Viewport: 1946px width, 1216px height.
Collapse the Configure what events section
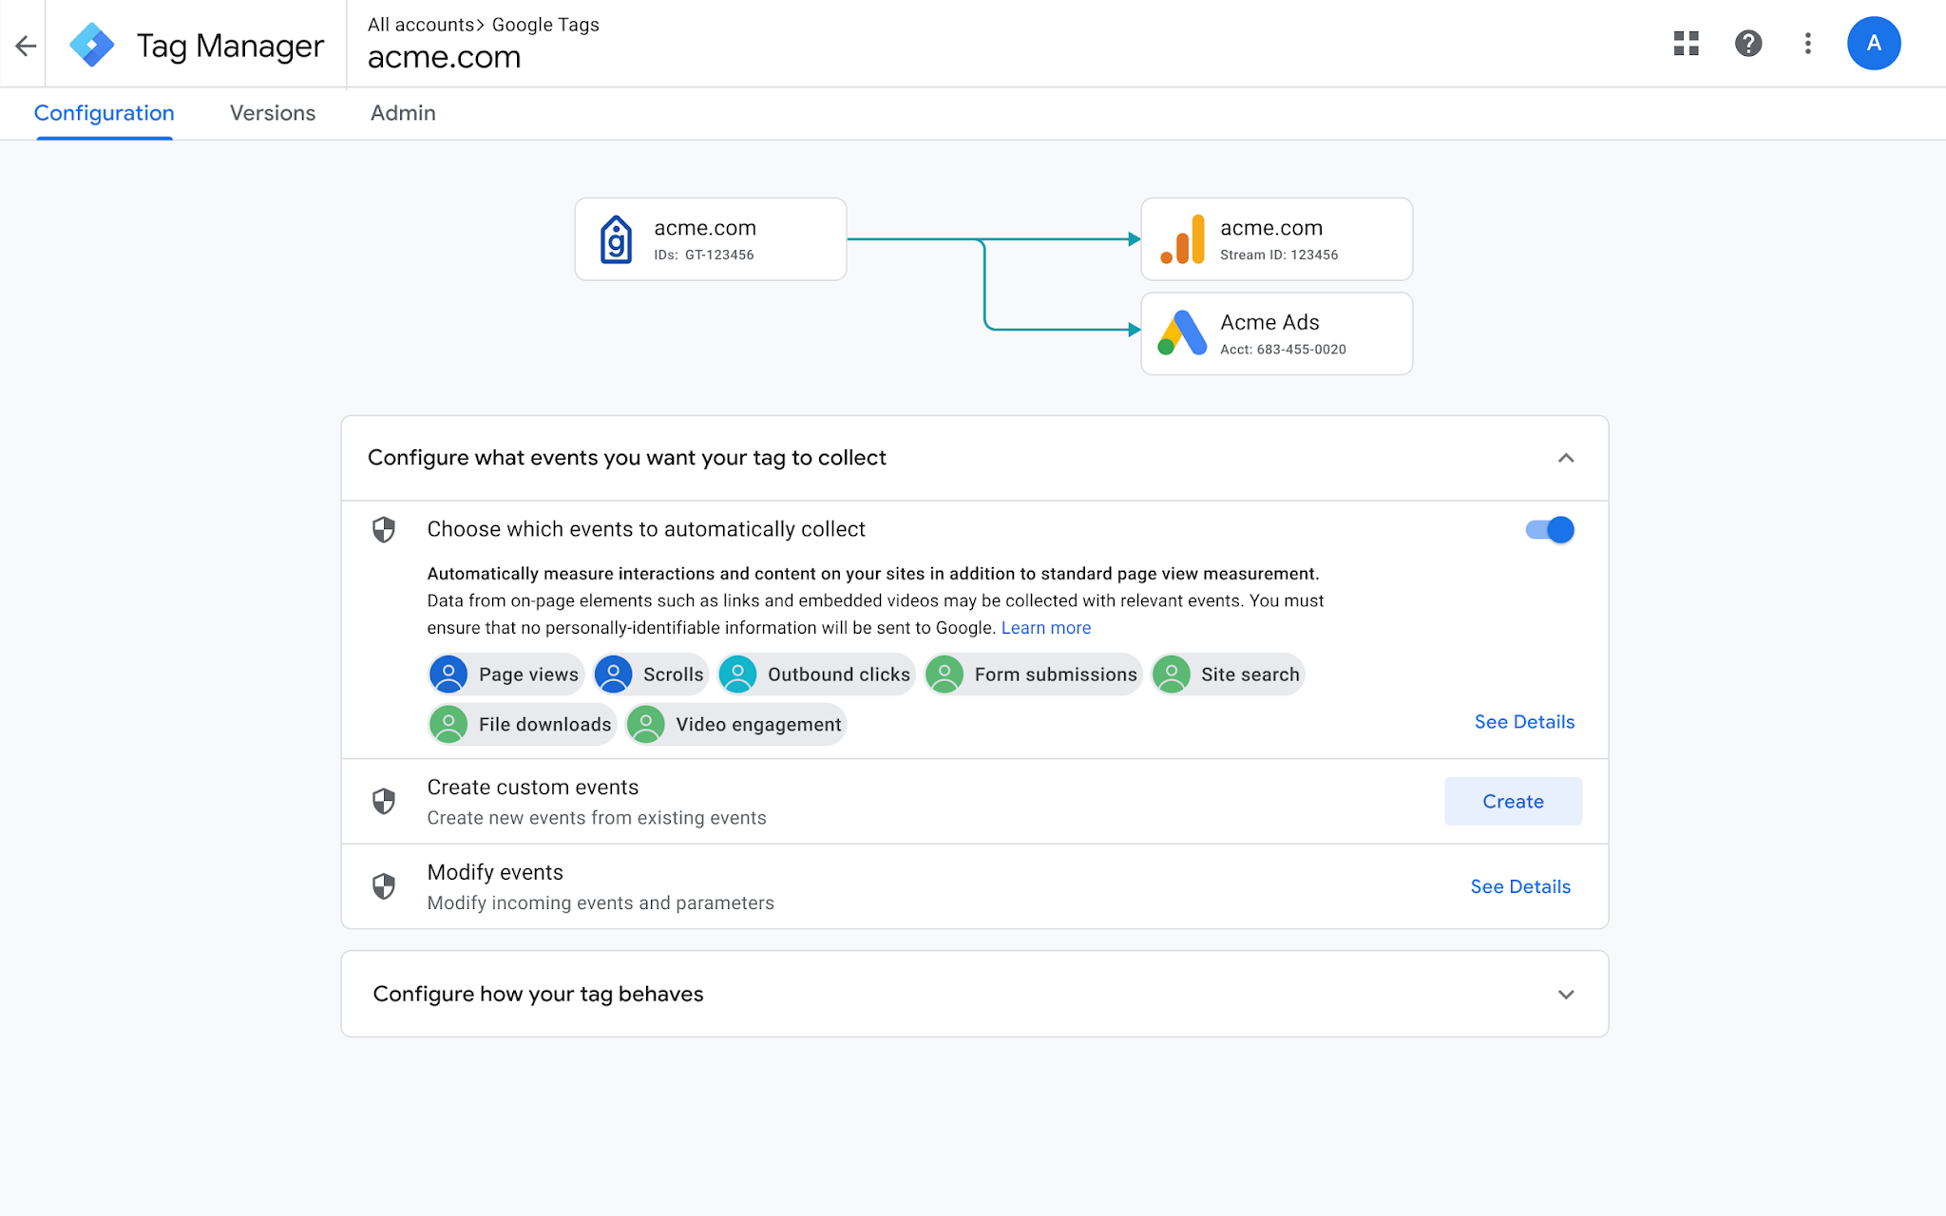point(1566,458)
